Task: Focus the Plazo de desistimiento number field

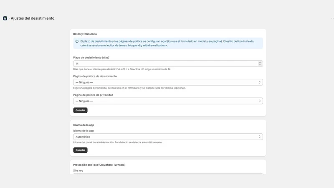Action: [x=168, y=64]
